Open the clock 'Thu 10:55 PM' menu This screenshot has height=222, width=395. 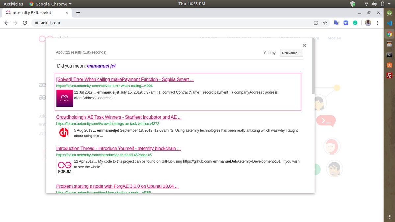tap(192, 4)
